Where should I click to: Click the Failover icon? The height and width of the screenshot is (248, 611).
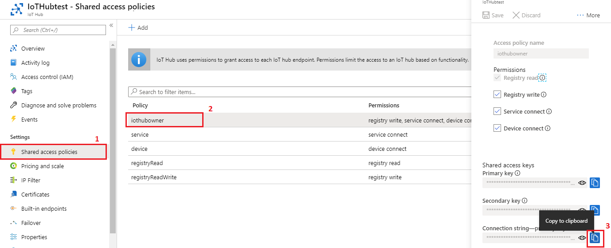(13, 223)
